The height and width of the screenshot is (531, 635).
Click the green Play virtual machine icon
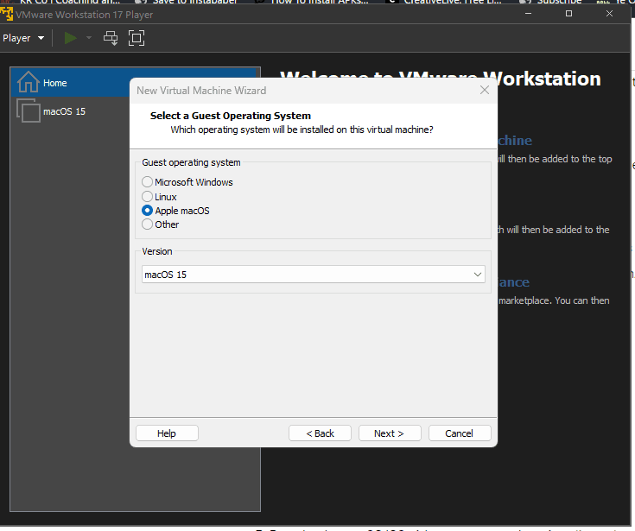(71, 38)
